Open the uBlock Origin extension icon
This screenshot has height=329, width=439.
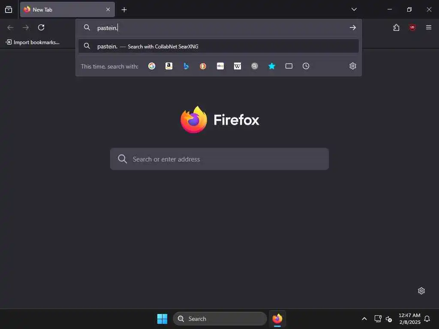[x=412, y=27]
